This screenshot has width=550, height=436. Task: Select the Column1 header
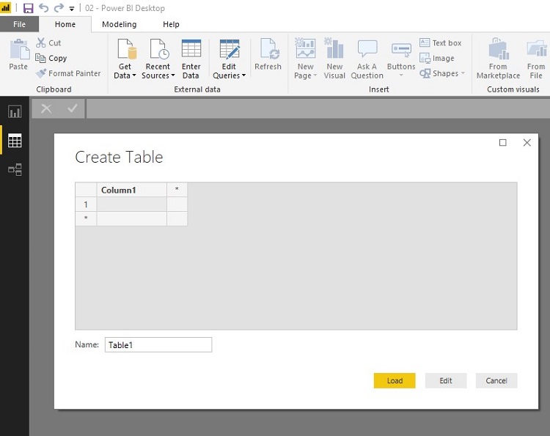pyautogui.click(x=131, y=190)
